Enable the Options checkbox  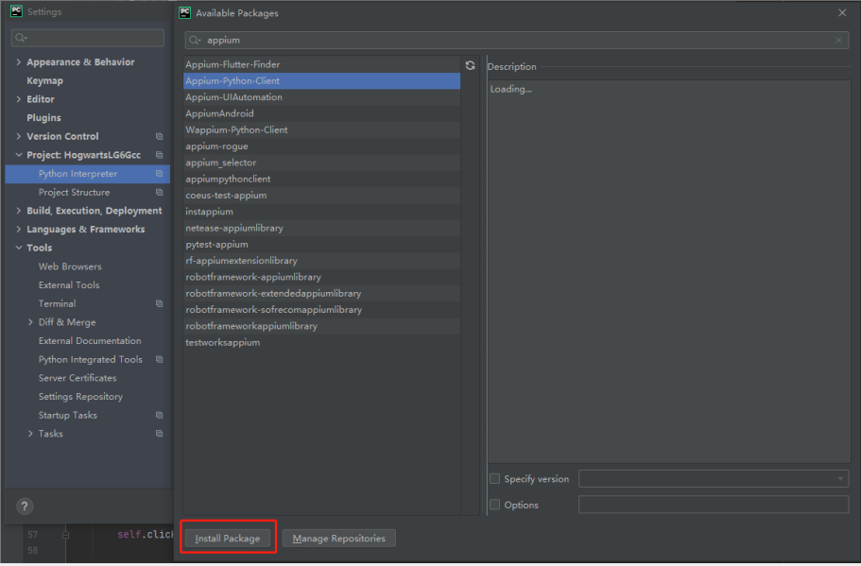[494, 505]
